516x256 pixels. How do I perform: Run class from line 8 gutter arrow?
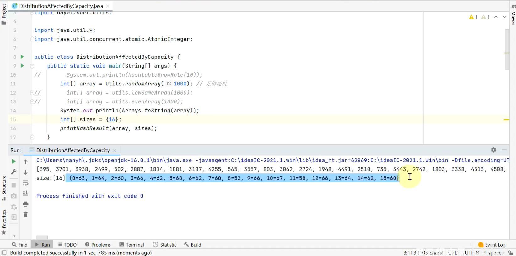click(22, 57)
